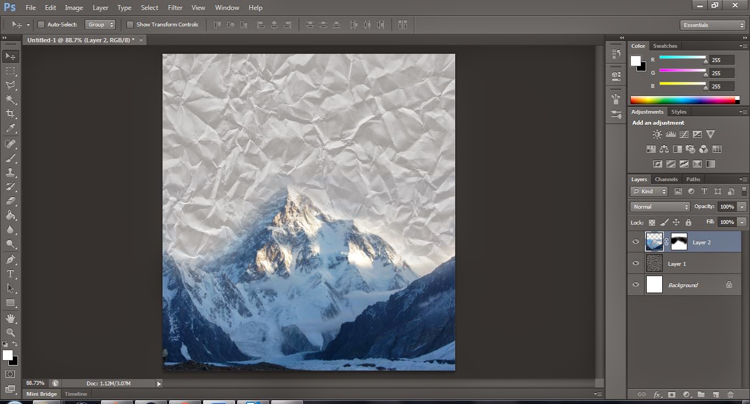Create a new group folder icon

[701, 395]
